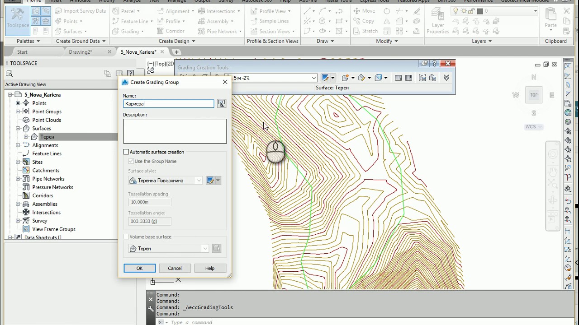Select the Stretch tool in Modify panel
The height and width of the screenshot is (325, 579).
click(x=365, y=31)
